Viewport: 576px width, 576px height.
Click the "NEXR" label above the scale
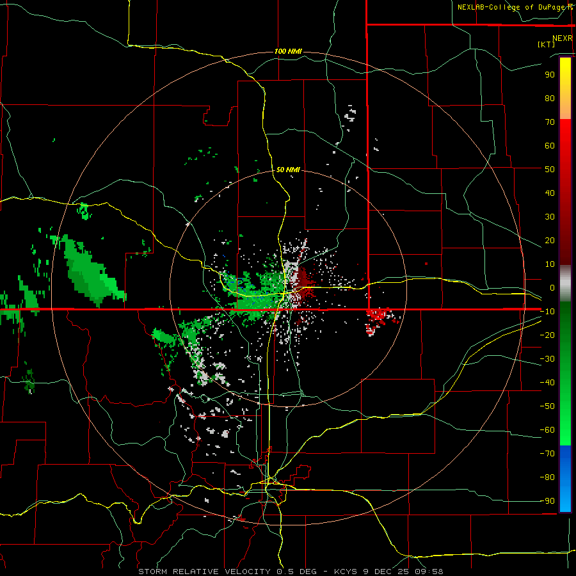pyautogui.click(x=563, y=38)
